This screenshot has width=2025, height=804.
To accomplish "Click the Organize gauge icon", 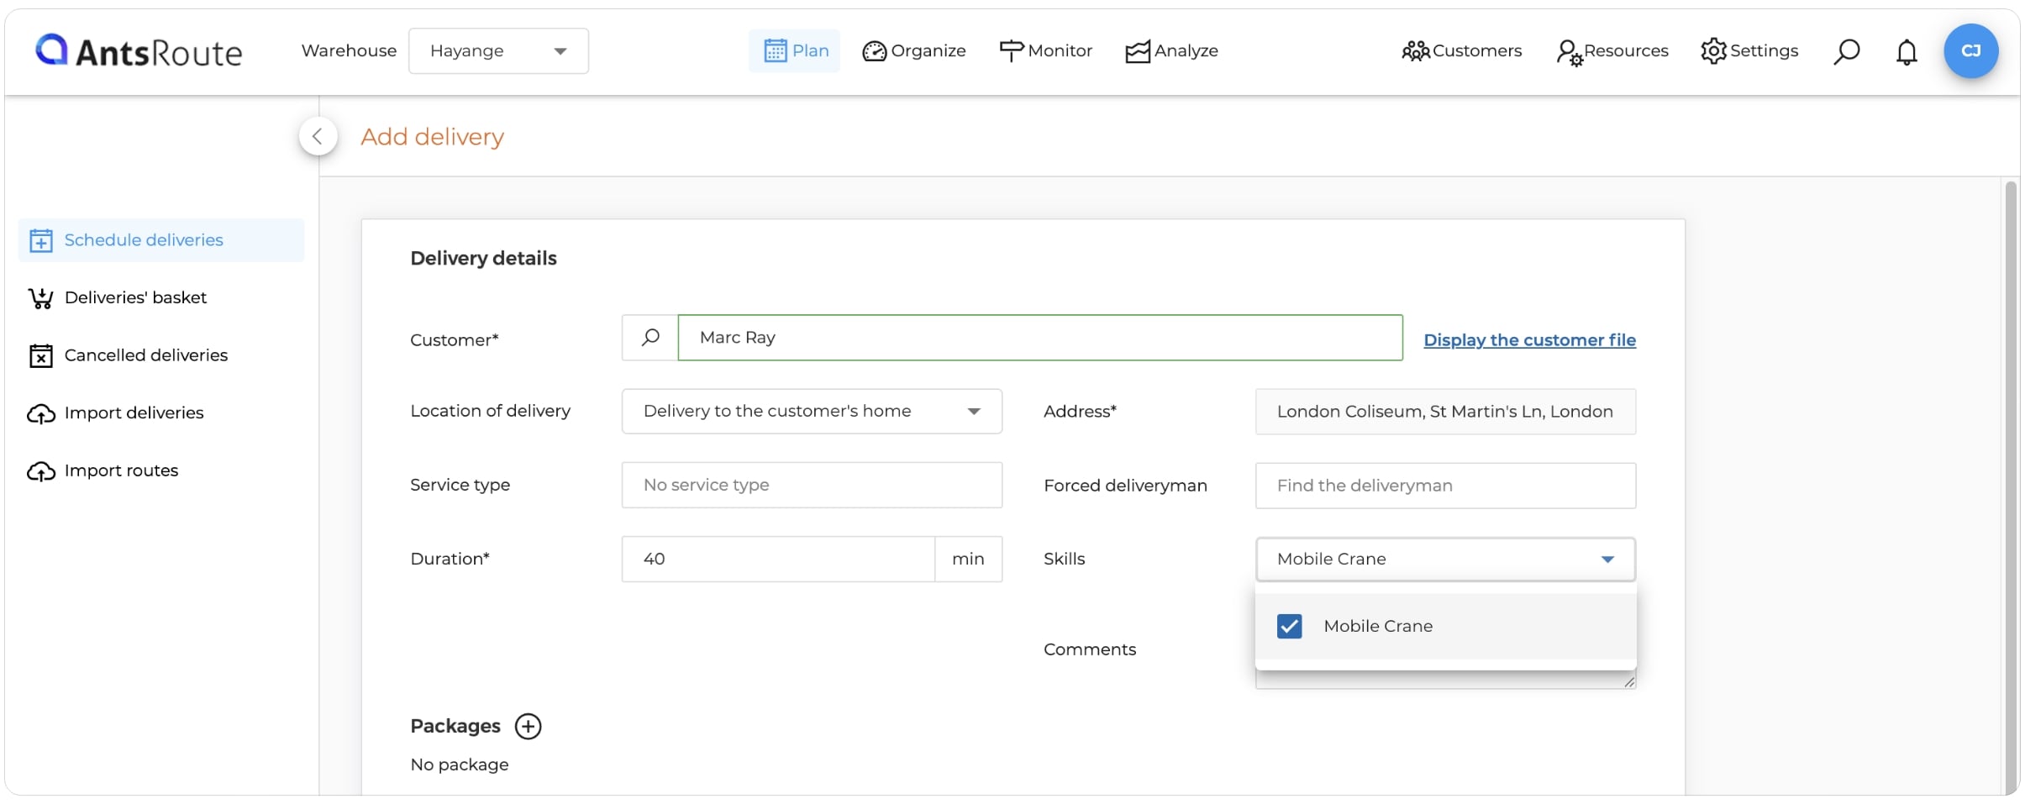I will tap(874, 51).
